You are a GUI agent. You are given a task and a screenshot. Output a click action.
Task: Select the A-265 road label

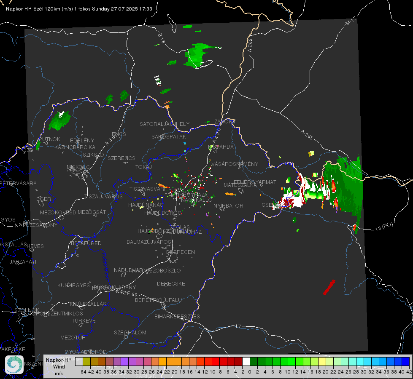point(307,135)
